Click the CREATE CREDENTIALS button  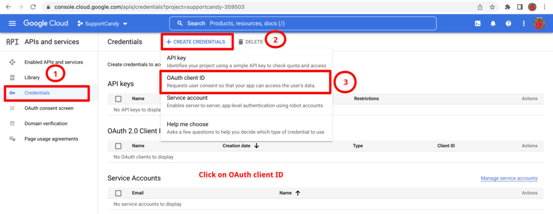pos(195,42)
